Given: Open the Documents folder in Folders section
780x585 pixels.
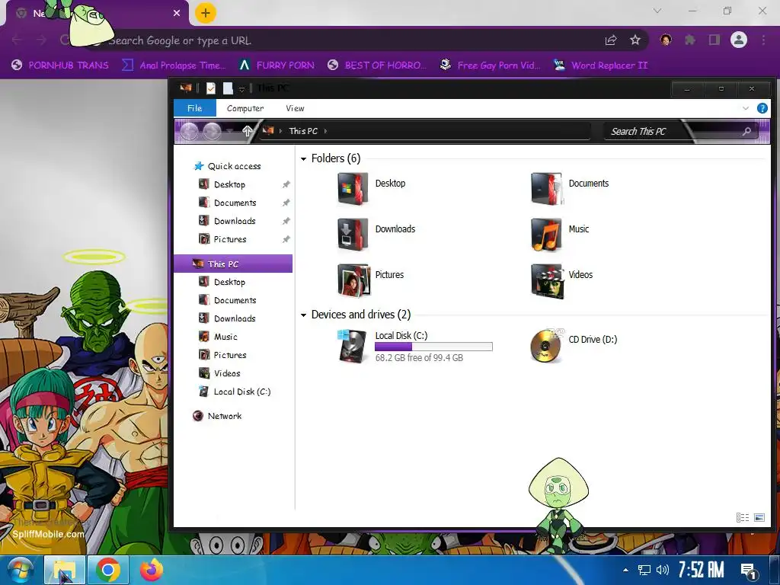Looking at the screenshot, I should tap(546, 189).
